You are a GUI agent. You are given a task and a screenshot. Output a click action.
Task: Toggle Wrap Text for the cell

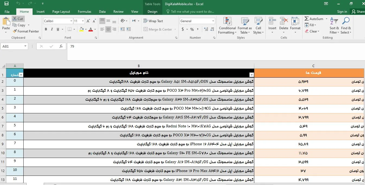coord(153,21)
